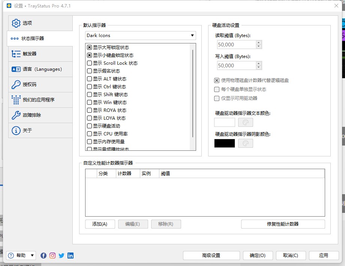Open 故障排除 section
The width and height of the screenshot is (345, 266).
40,115
